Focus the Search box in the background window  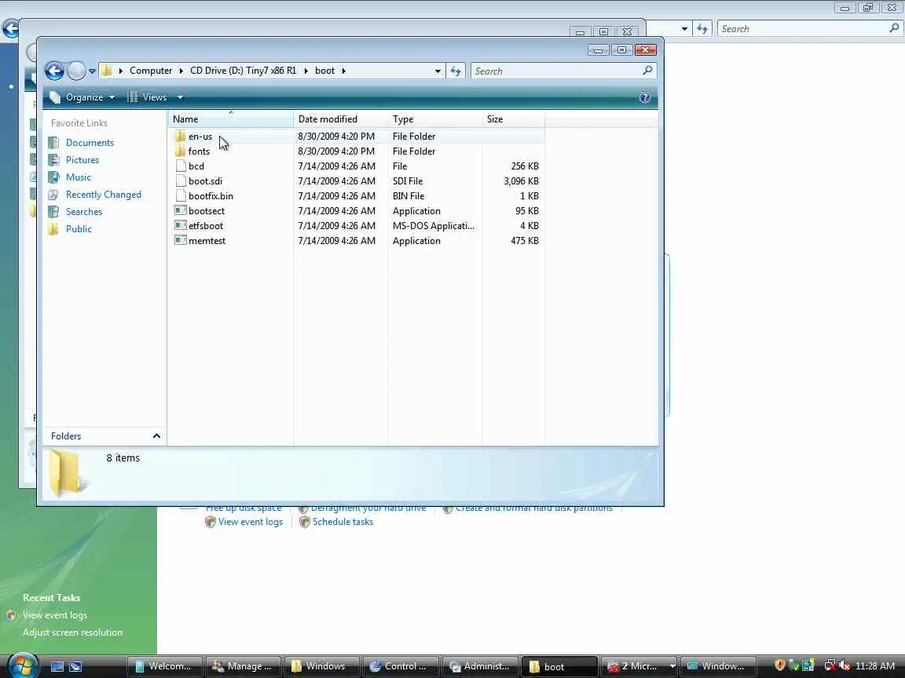(802, 29)
